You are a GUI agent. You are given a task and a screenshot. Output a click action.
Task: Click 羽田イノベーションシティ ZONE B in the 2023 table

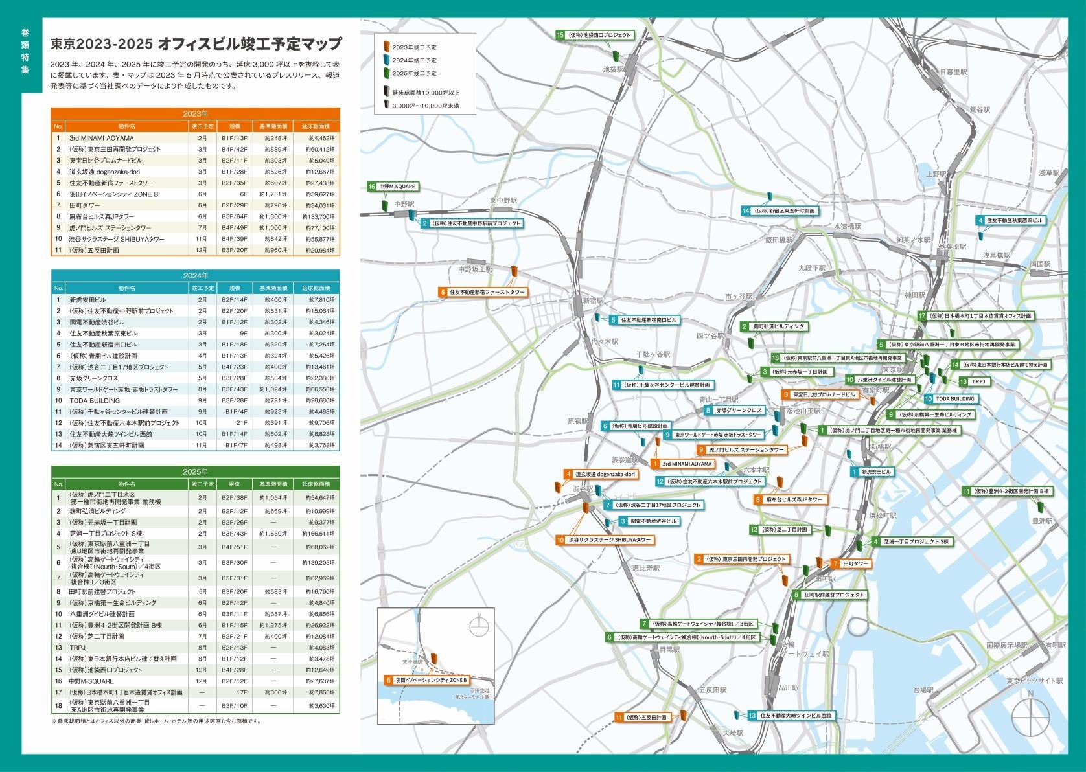click(x=114, y=194)
